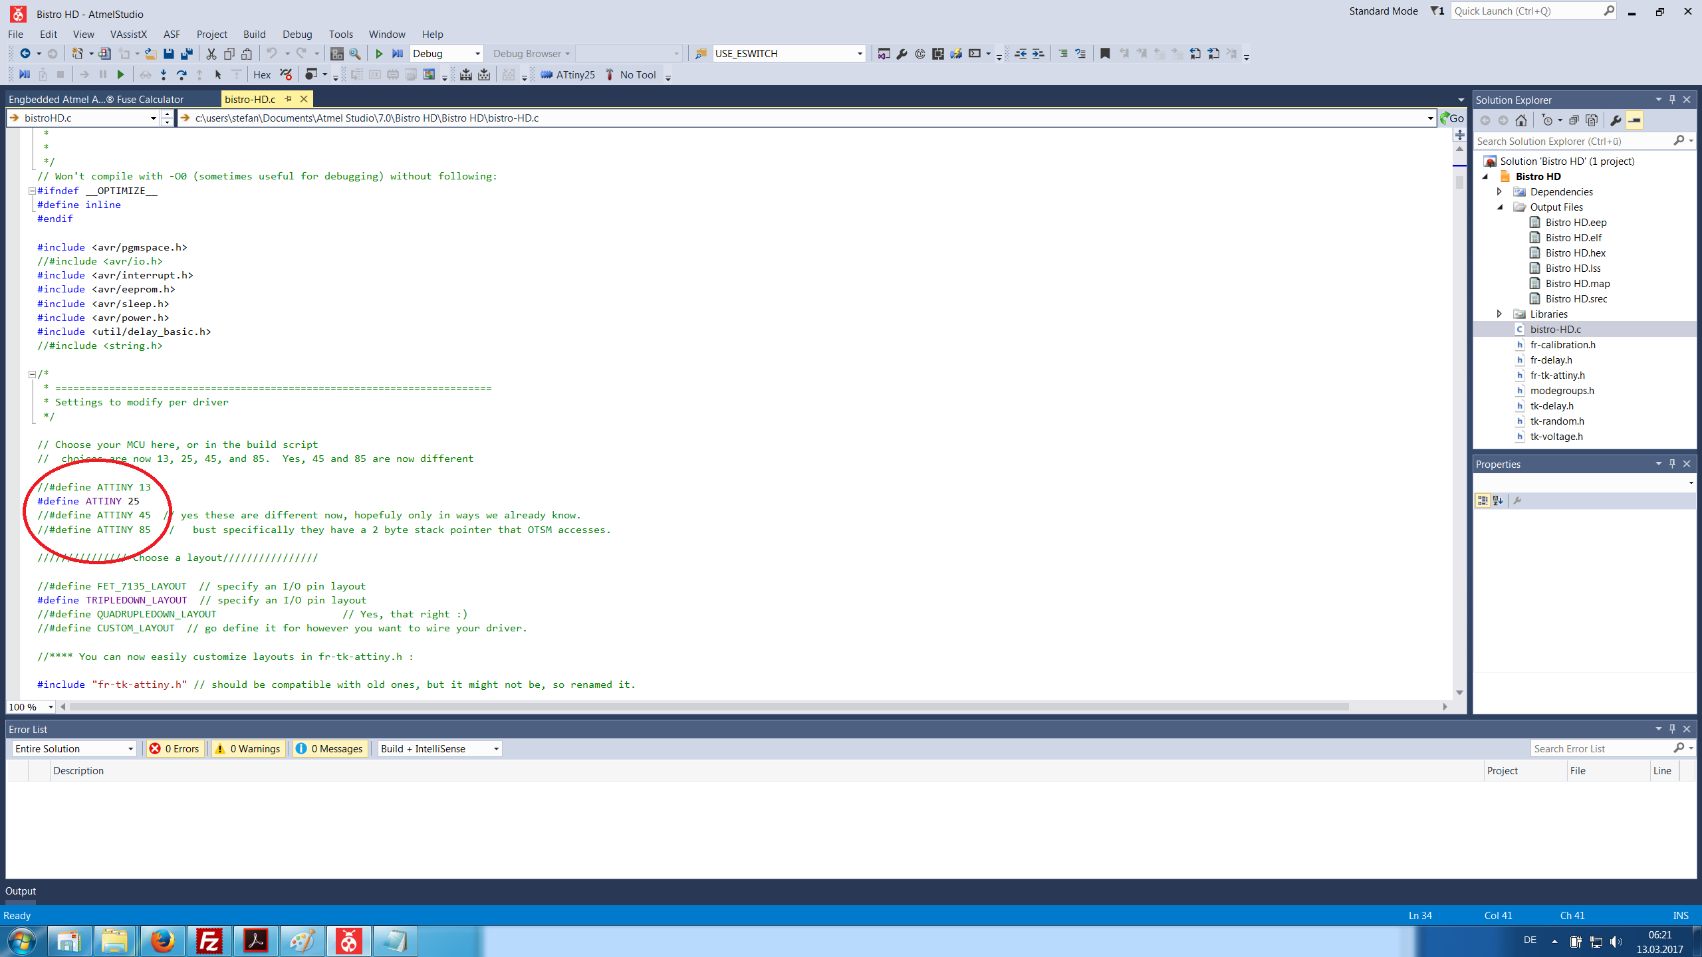Expand the Libraries tree node

coord(1499,314)
